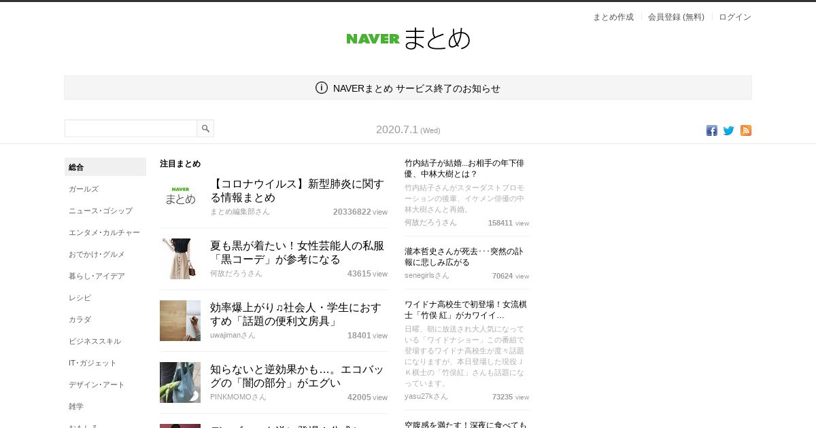The image size is (816, 428).
Task: Open author PINKMOMOさん
Action: click(238, 397)
